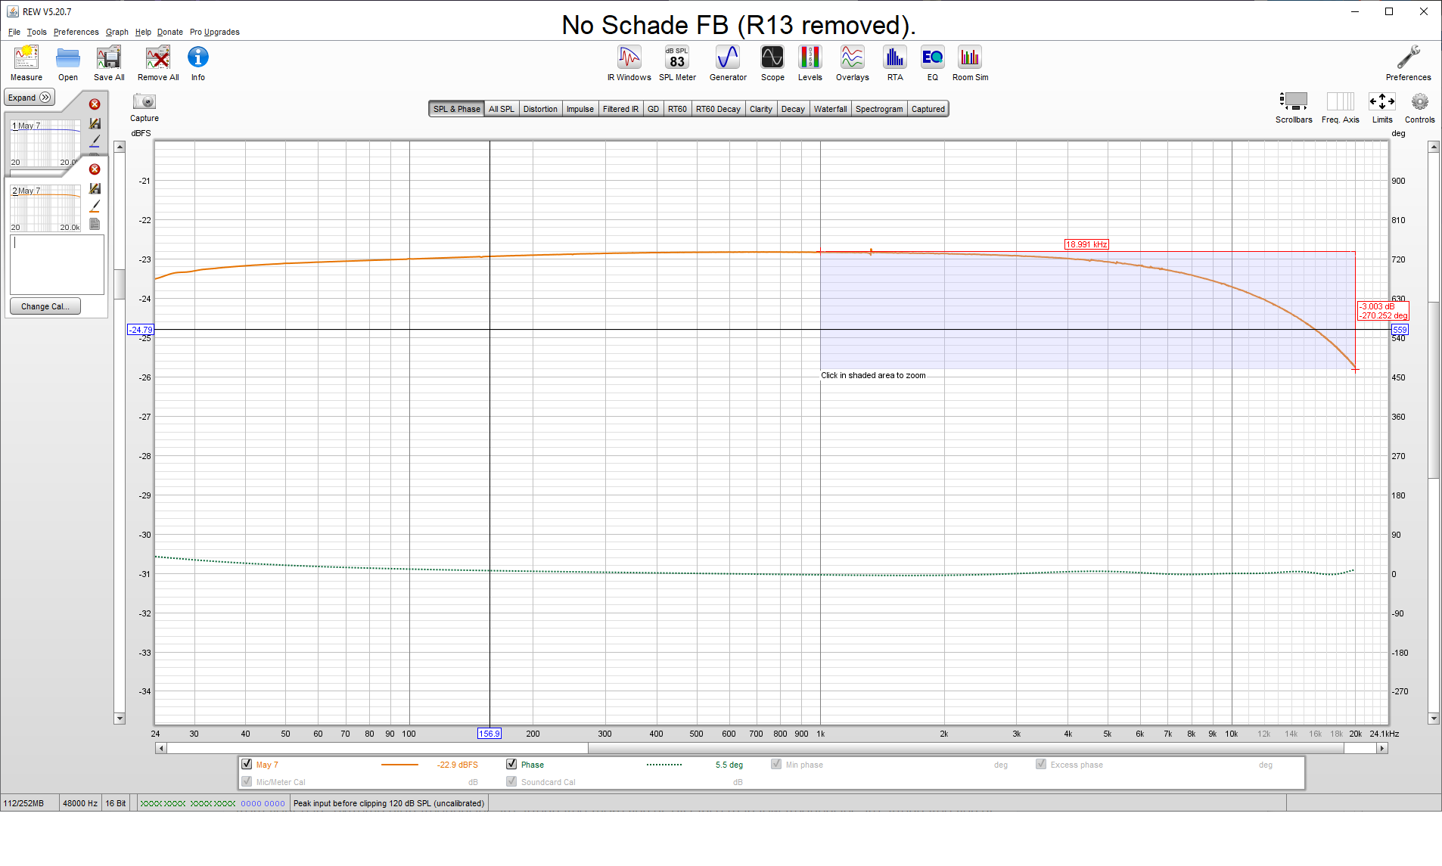Viewport: 1442px width, 866px height.
Task: Save measurement 1 May 7 floppy icon
Action: click(95, 123)
